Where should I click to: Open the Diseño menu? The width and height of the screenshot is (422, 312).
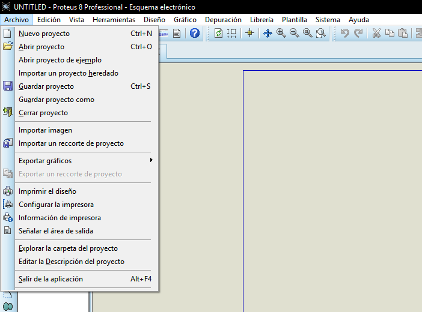point(154,20)
